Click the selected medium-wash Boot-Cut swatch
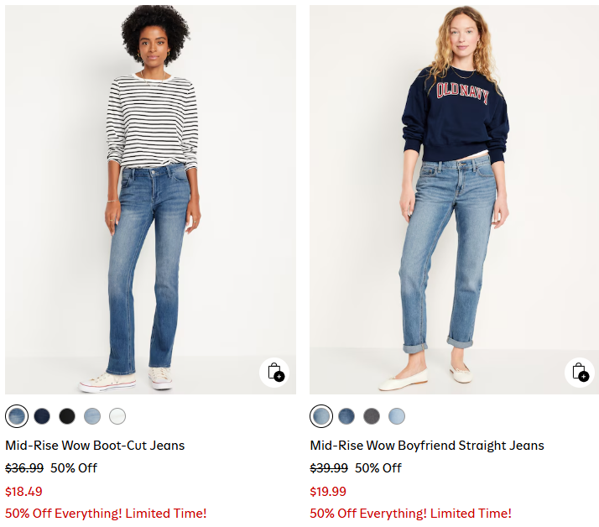599x527 pixels. click(x=17, y=415)
